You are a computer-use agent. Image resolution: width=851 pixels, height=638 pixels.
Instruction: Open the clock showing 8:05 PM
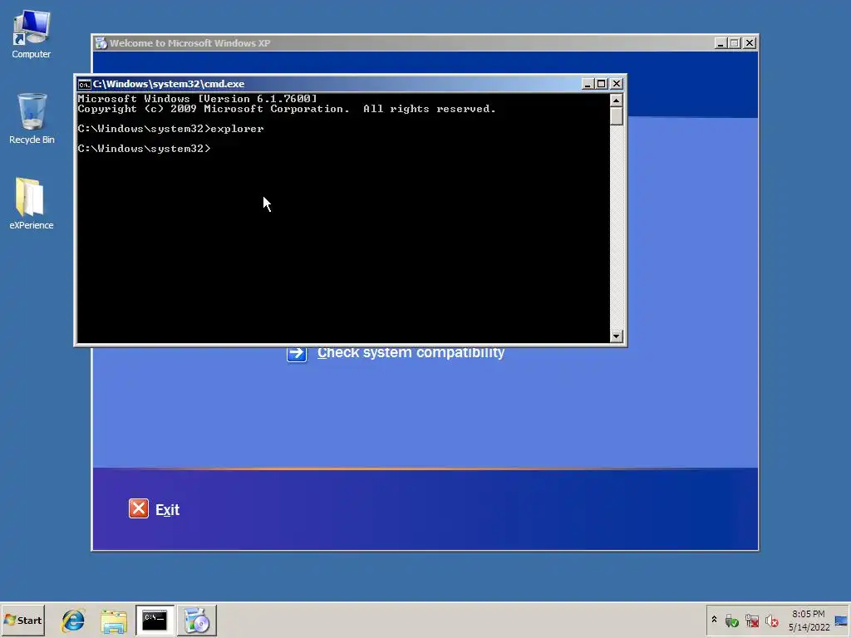pyautogui.click(x=809, y=621)
